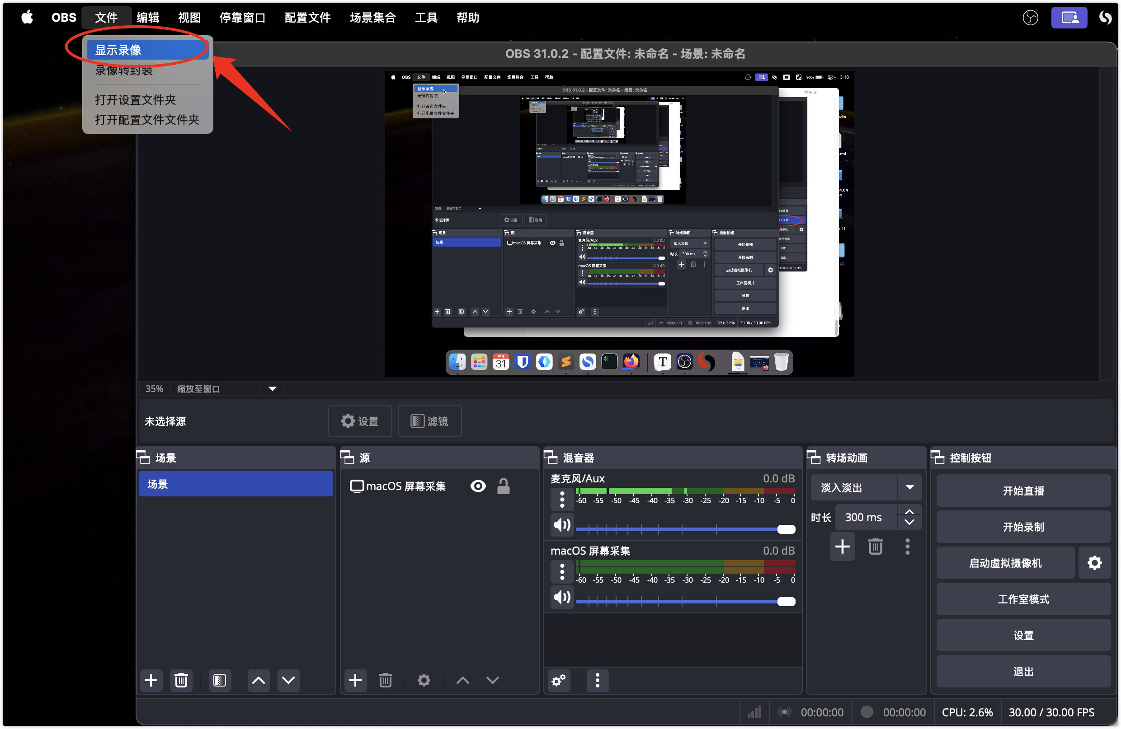The image size is (1121, 729).
Task: Click the 开始直播 button
Action: click(x=1023, y=491)
